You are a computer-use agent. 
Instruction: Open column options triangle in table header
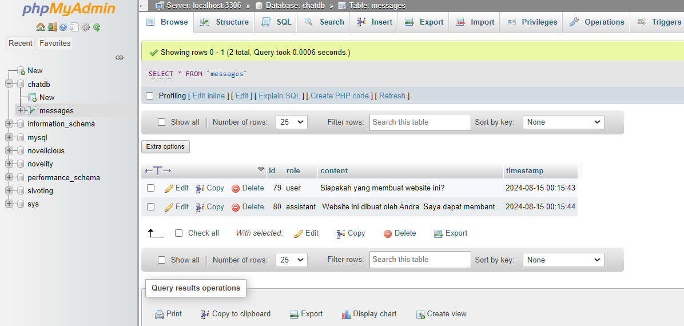[x=261, y=169]
